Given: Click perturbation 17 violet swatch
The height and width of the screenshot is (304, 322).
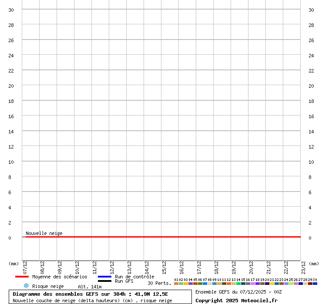Looking at the screenshot, I should [253, 284].
